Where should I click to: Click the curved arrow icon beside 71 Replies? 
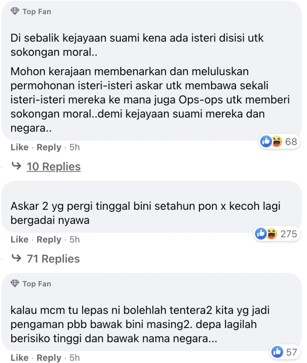tap(17, 259)
